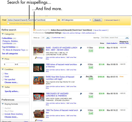The height and width of the screenshot is (122, 132).
Task: Open Pinbacks, Bobbles, Lunchboxes subcategory
Action: tap(10, 42)
